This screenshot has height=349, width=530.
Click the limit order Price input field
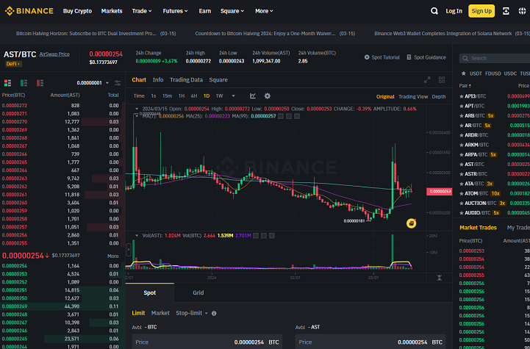(207, 342)
